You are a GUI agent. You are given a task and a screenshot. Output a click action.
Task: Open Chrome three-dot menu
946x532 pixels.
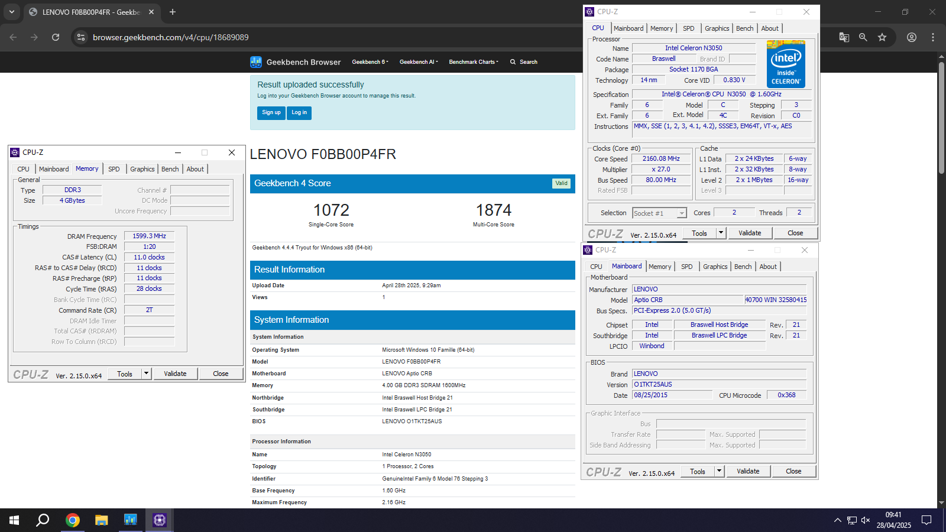[x=933, y=37]
